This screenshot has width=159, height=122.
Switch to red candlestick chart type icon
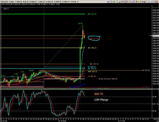coord(122,2)
